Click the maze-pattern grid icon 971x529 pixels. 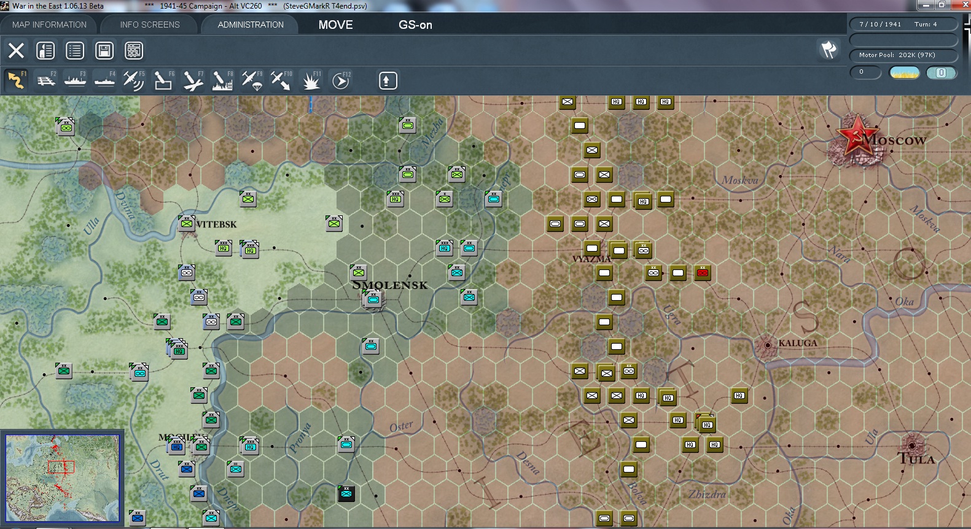click(134, 50)
